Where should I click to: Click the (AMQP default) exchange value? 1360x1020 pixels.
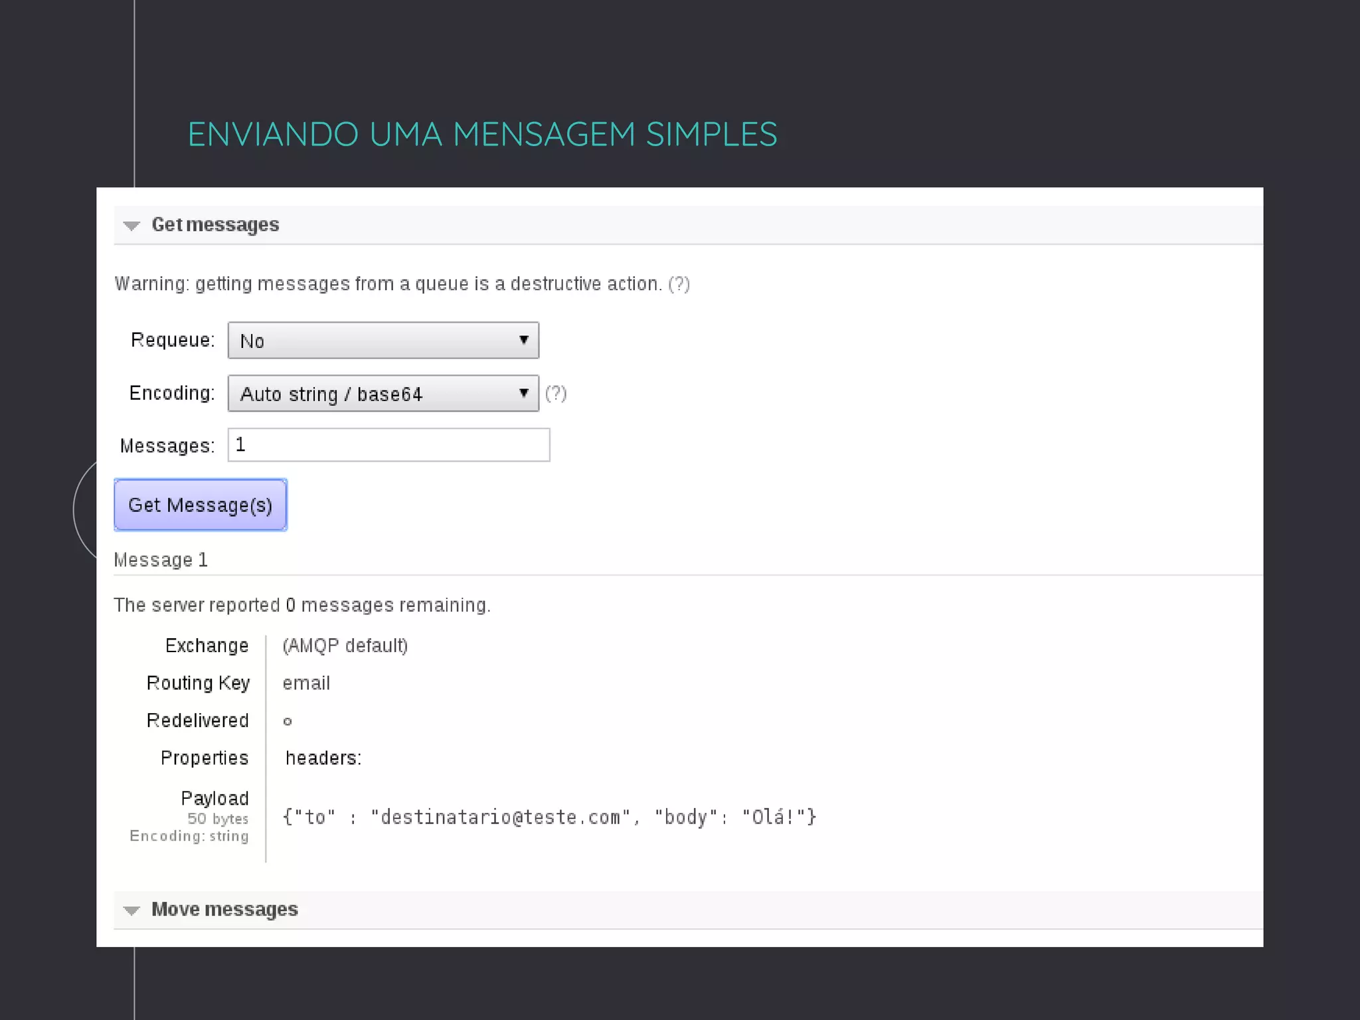(345, 645)
